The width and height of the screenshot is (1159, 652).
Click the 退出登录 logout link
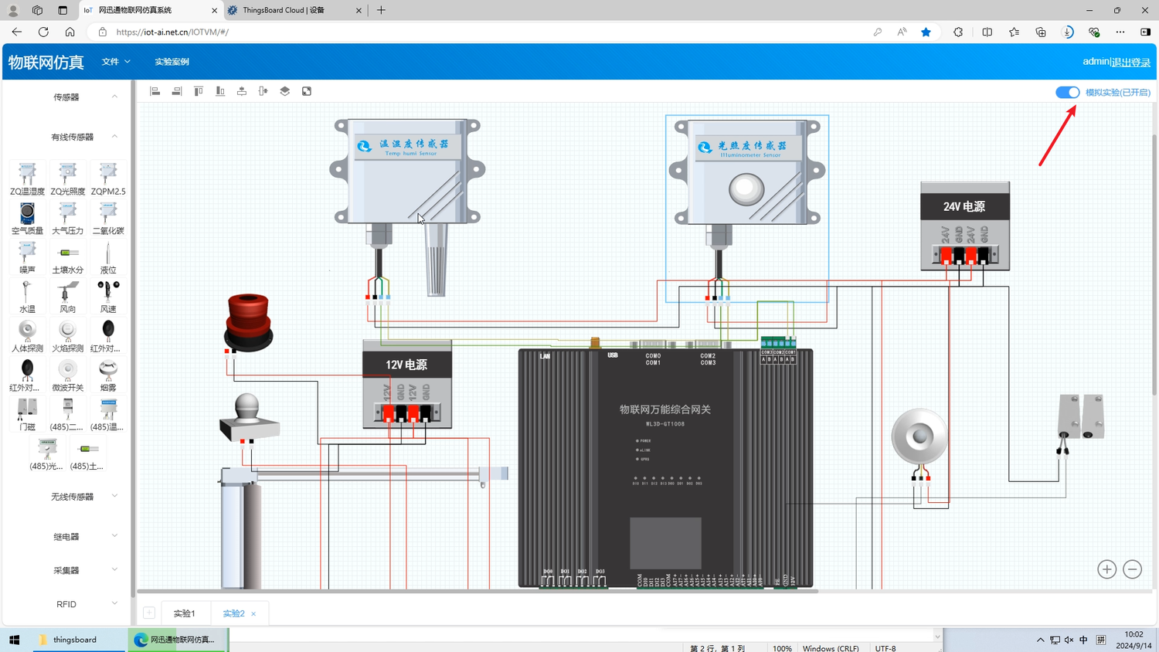1130,62
